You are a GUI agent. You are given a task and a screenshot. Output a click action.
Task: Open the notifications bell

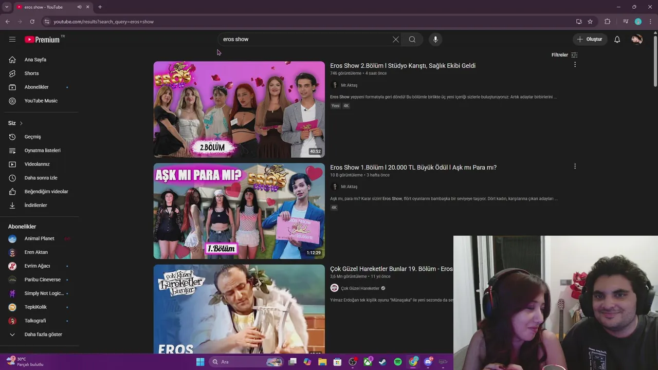tap(617, 39)
